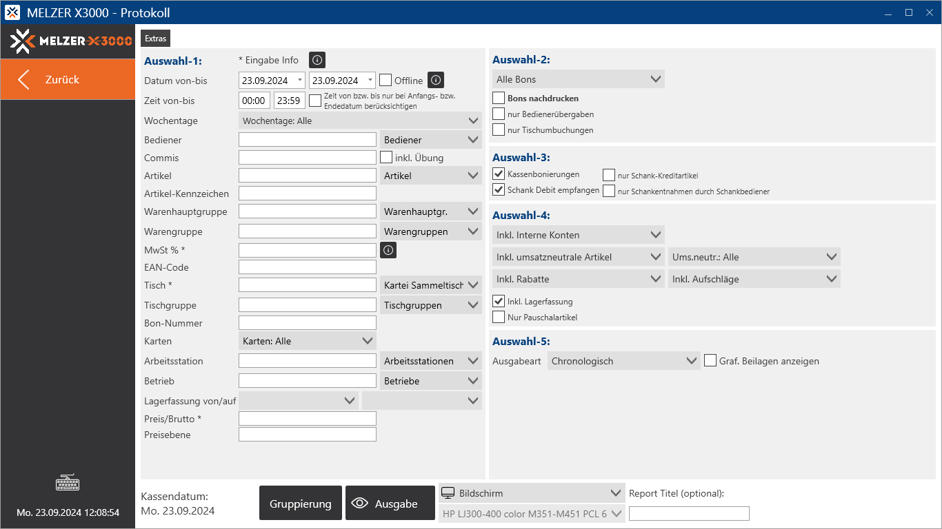The width and height of the screenshot is (942, 529).
Task: Uncheck the Kassenbonierungen checkbox
Action: pyautogui.click(x=499, y=174)
